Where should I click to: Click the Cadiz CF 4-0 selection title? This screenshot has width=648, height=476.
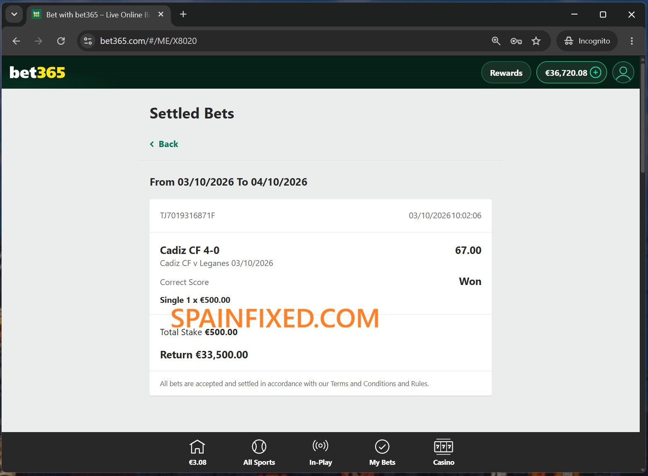(189, 250)
